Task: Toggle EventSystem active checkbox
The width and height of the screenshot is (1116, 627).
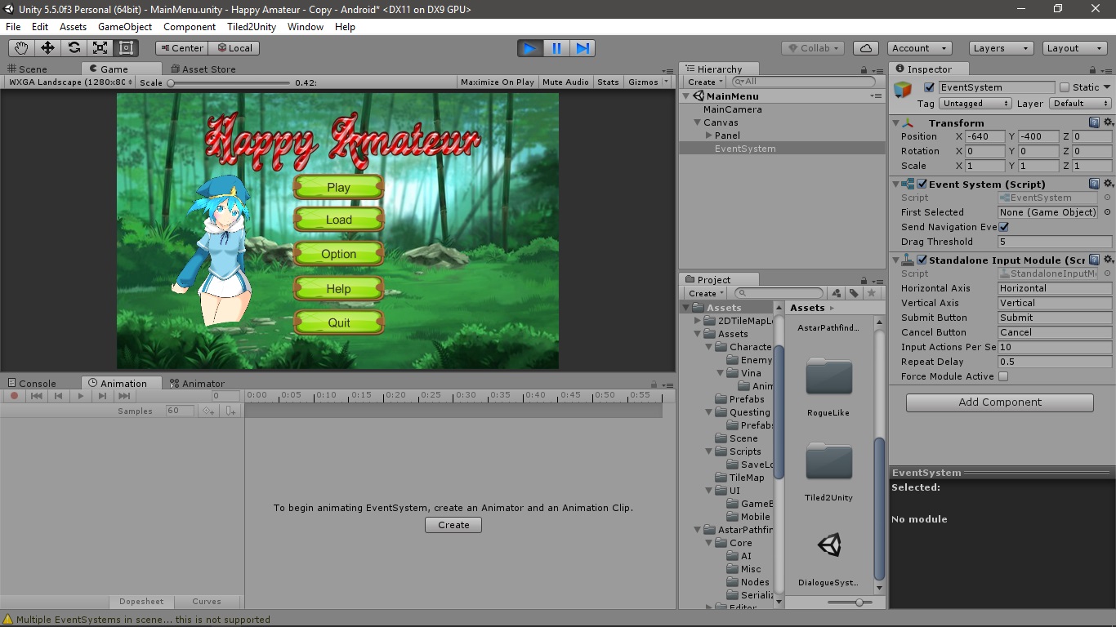Action: click(929, 87)
